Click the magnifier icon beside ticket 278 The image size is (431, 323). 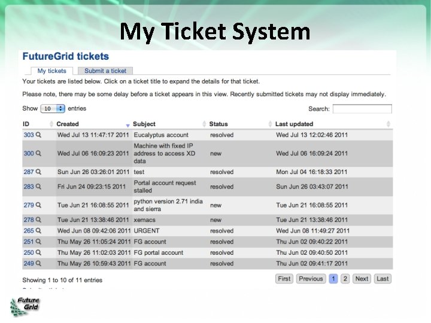(39, 220)
